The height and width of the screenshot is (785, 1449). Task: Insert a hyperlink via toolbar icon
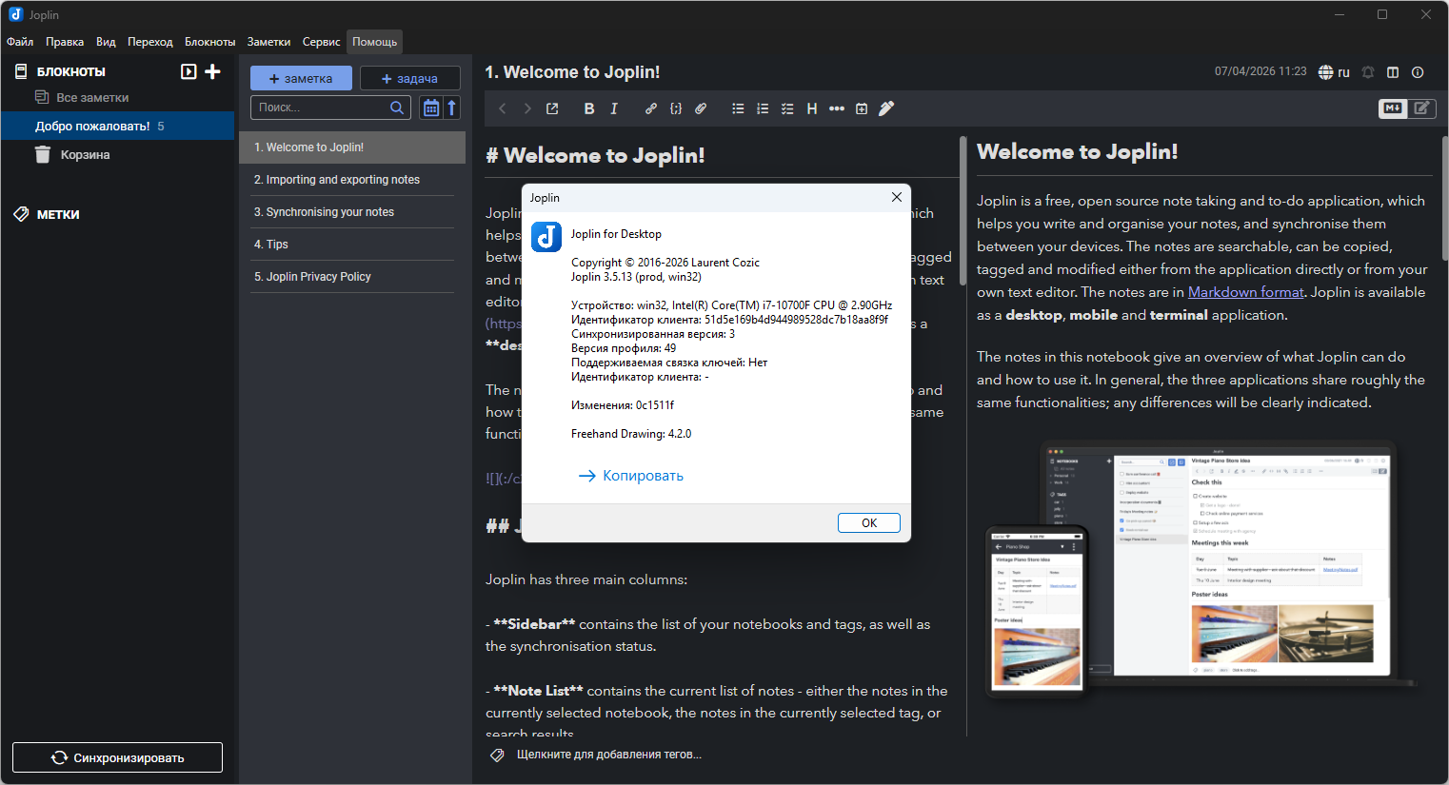coord(651,108)
